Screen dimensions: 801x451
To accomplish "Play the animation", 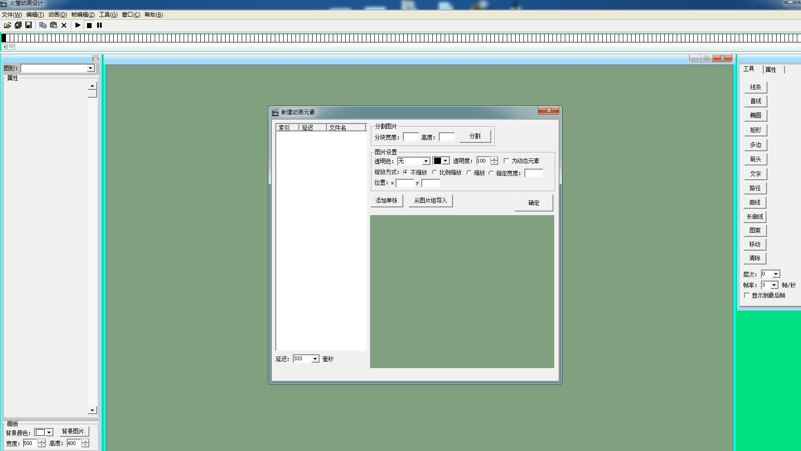I will coord(78,25).
